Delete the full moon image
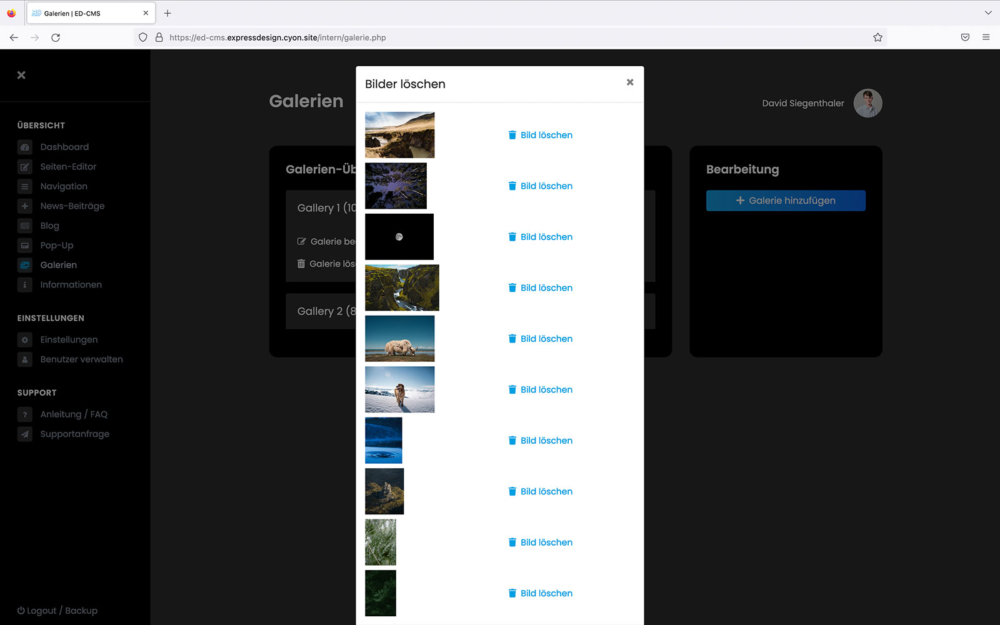Image resolution: width=1000 pixels, height=625 pixels. tap(540, 237)
